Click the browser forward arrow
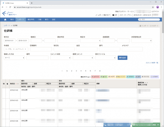Viewport: 164px width, 127px height. point(6,7)
